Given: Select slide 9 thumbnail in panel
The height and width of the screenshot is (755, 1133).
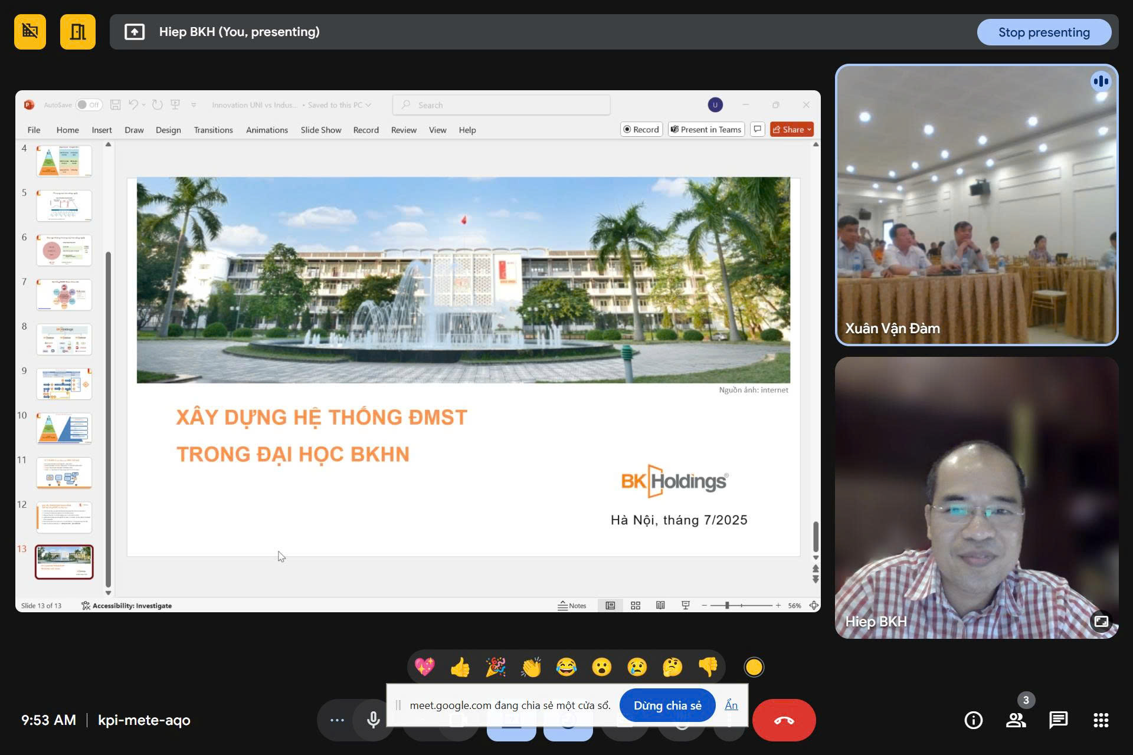Looking at the screenshot, I should click(64, 383).
